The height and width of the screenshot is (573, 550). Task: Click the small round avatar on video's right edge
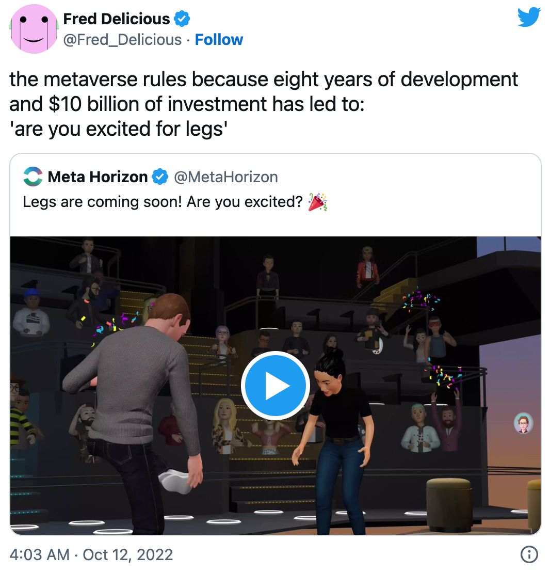523,423
